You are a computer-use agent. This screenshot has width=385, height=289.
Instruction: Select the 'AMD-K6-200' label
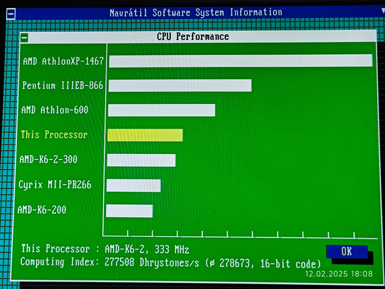(x=42, y=210)
